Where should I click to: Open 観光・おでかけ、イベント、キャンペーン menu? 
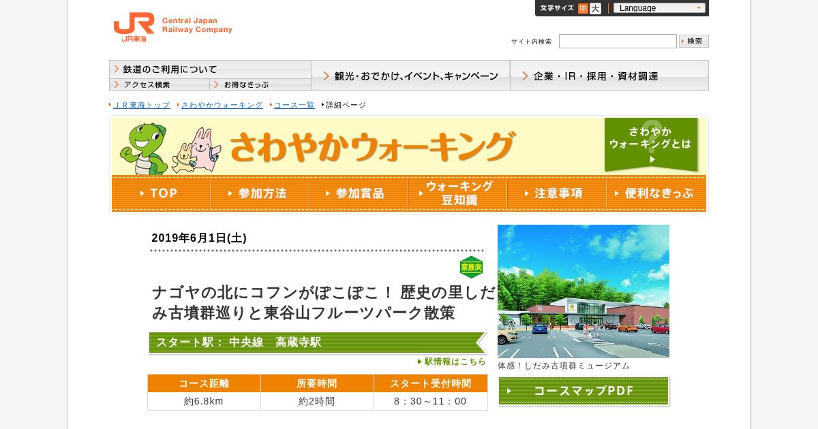(410, 76)
